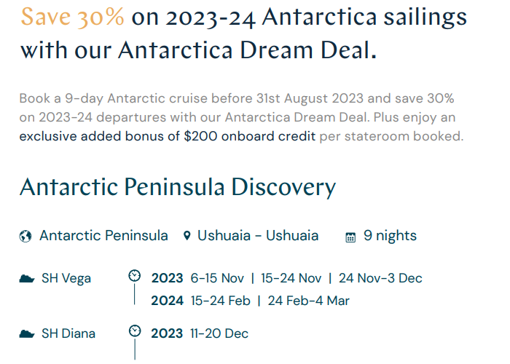The height and width of the screenshot is (364, 510).
Task: Choose the 24 Nov-3 Dec departure
Action: pyautogui.click(x=380, y=278)
